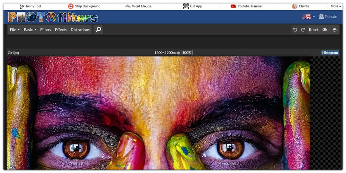
Task: Click the QR code icon
Action: click(186, 6)
